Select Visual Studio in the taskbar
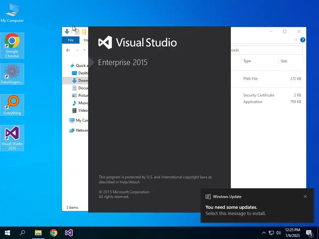The width and height of the screenshot is (319, 239). 69,233
